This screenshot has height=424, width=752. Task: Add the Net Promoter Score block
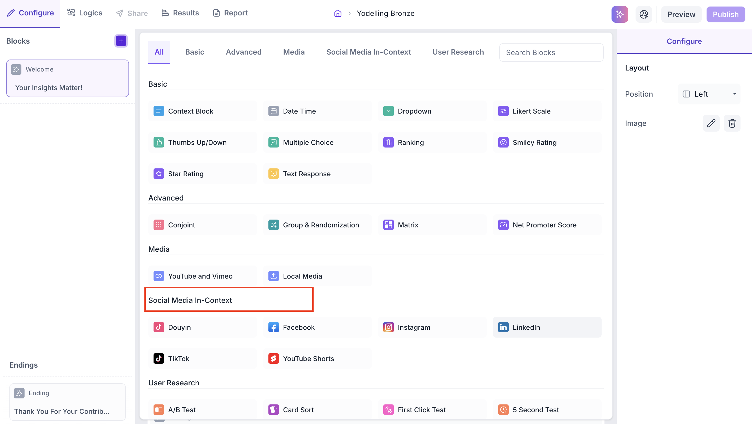547,225
